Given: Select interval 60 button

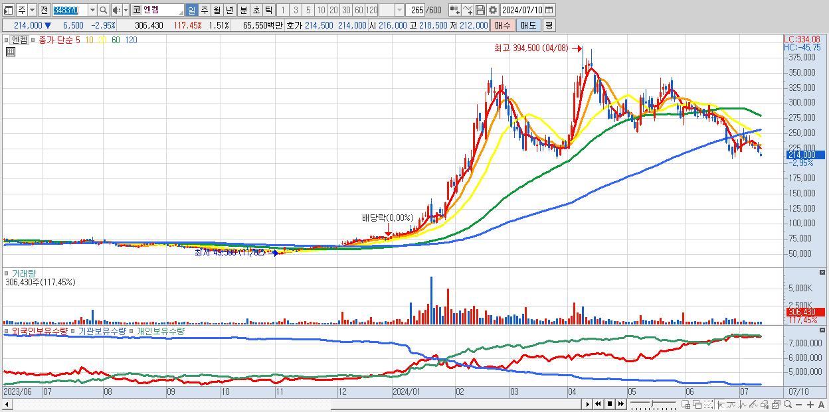Looking at the screenshot, I should click(359, 10).
